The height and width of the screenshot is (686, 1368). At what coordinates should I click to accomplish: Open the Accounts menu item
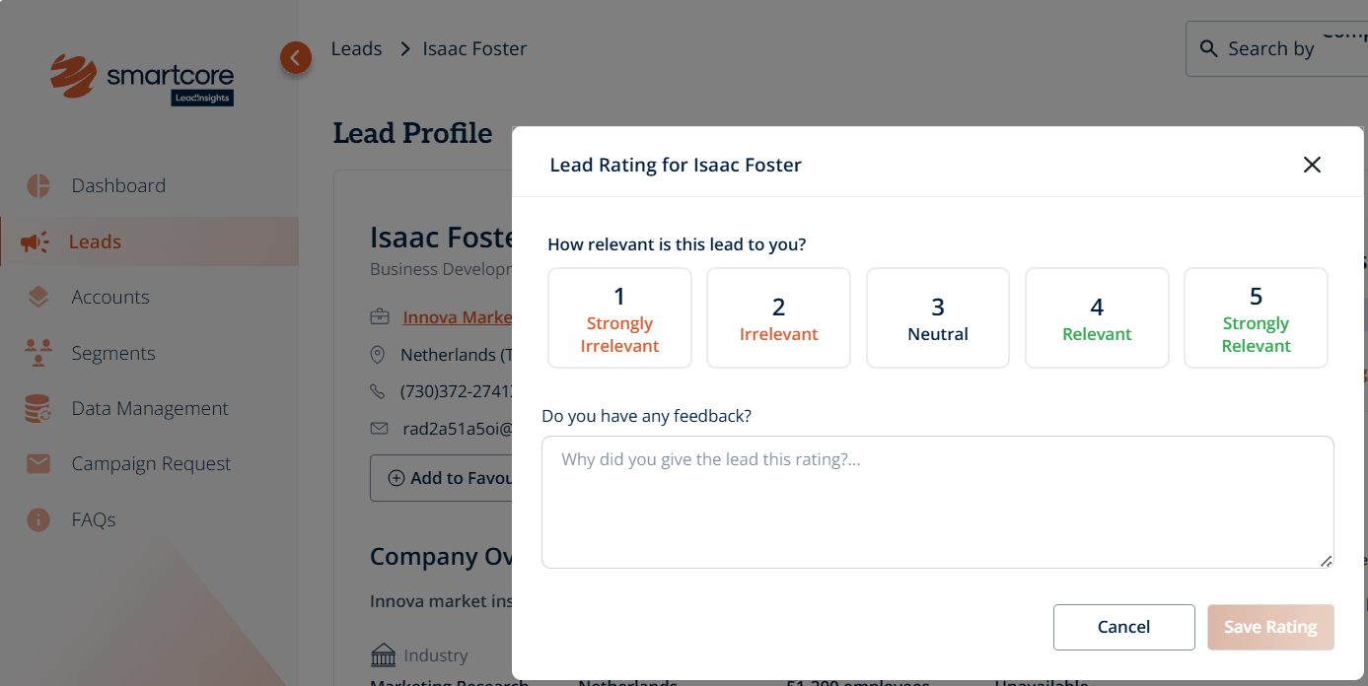point(110,297)
